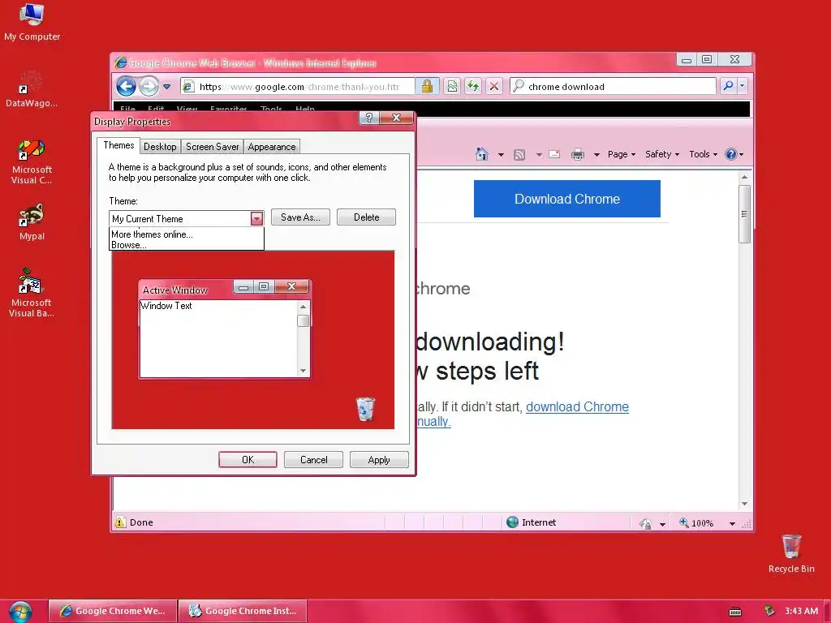The height and width of the screenshot is (623, 831).
Task: Switch to the Appearance tab
Action: click(x=271, y=147)
